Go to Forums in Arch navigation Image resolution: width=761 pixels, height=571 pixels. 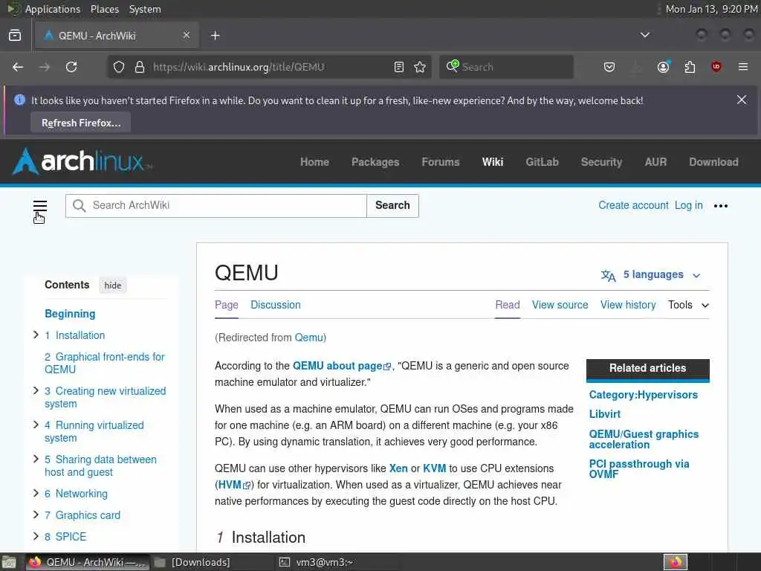(440, 162)
